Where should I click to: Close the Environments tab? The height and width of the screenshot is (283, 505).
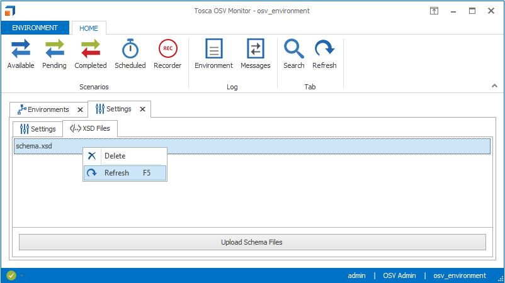coord(80,109)
